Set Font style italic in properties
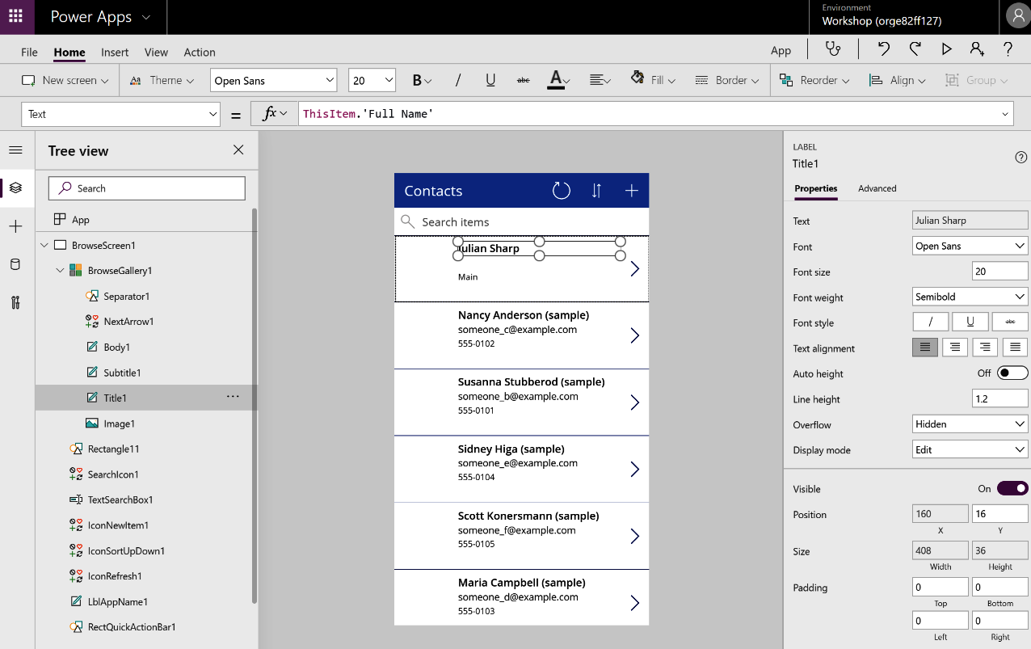Image resolution: width=1031 pixels, height=649 pixels. pyautogui.click(x=930, y=322)
